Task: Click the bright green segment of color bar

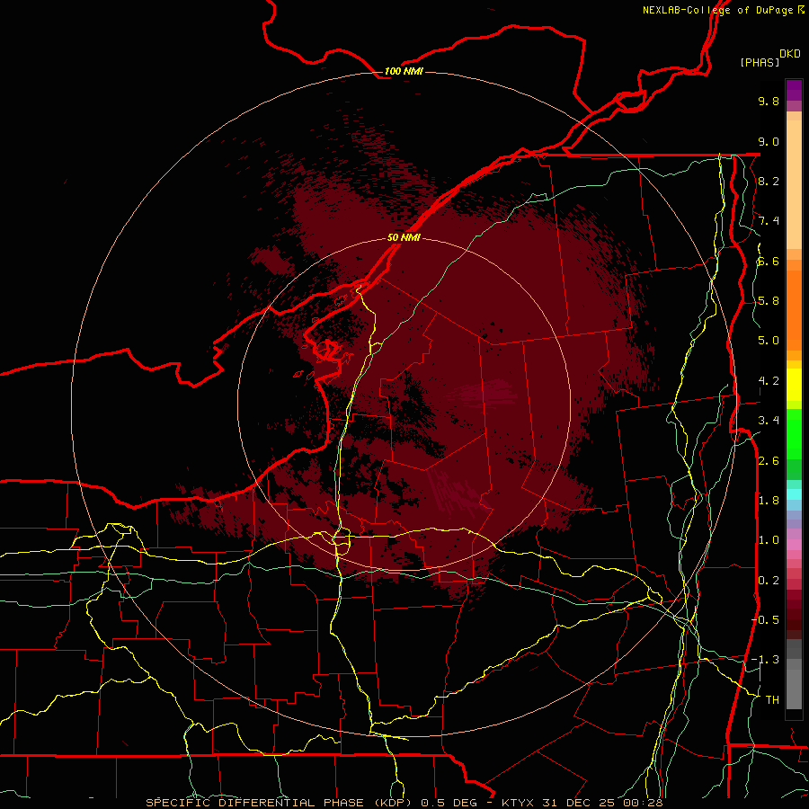Action: (794, 433)
